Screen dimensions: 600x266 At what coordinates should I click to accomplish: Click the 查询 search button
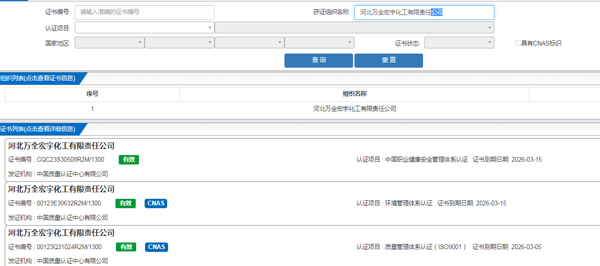click(x=319, y=60)
